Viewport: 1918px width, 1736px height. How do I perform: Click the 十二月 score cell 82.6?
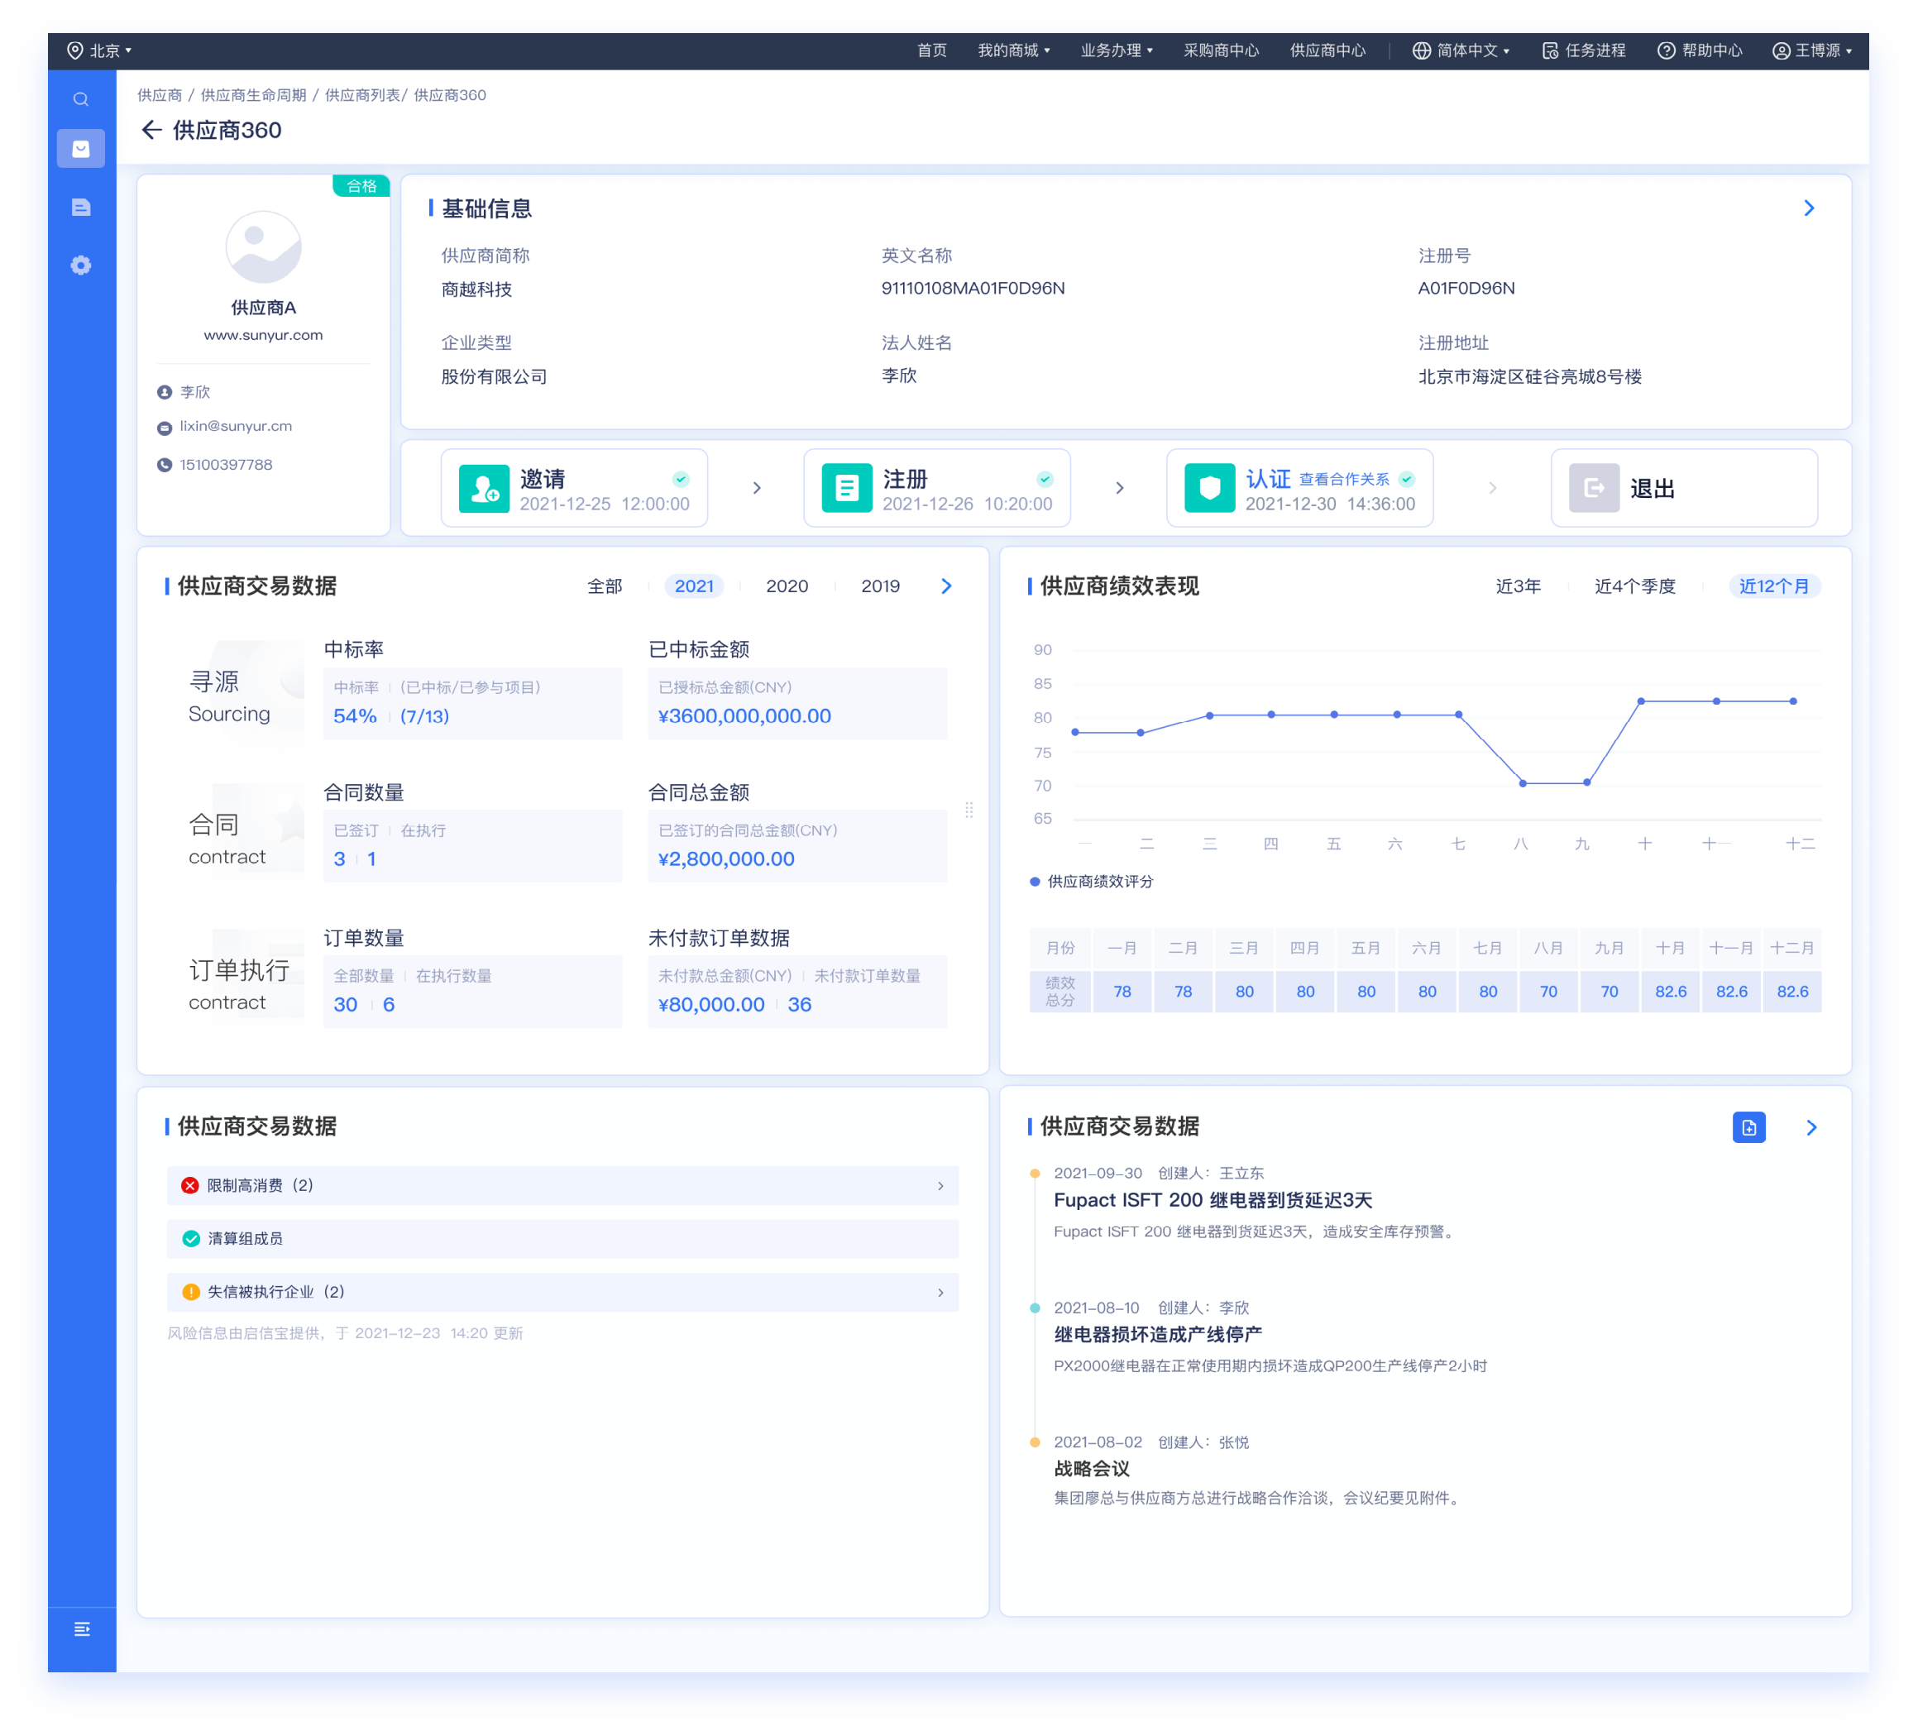pos(1791,991)
